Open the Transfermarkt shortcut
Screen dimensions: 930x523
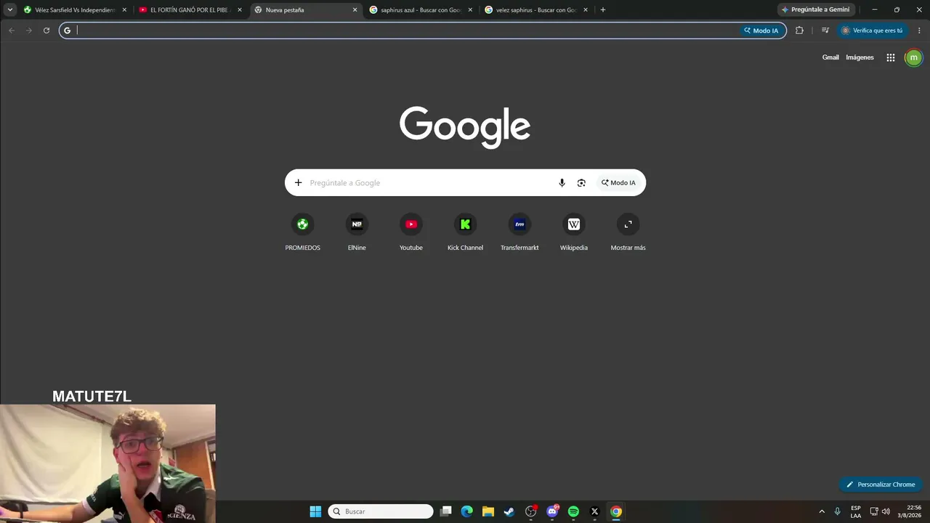click(x=519, y=233)
